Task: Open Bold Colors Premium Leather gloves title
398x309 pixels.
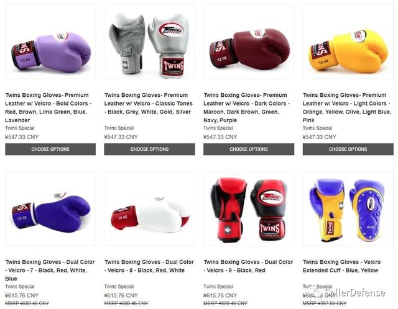Action: 49,107
